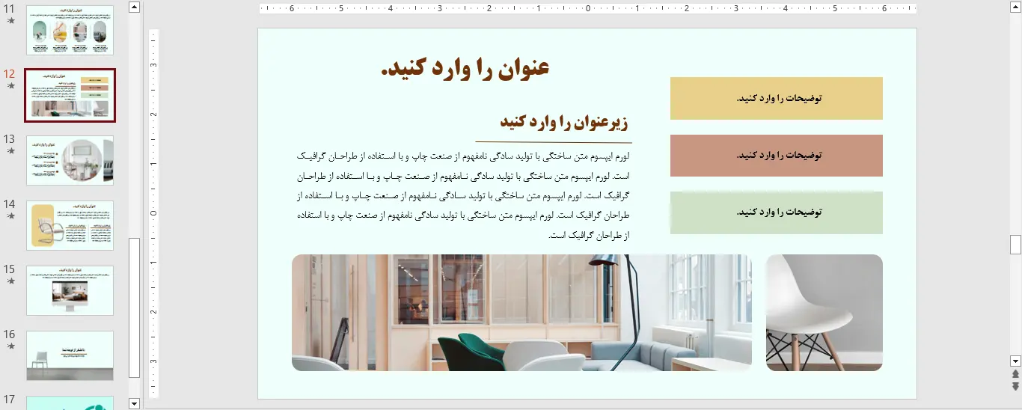
Task: Select the light green description box
Action: [776, 212]
